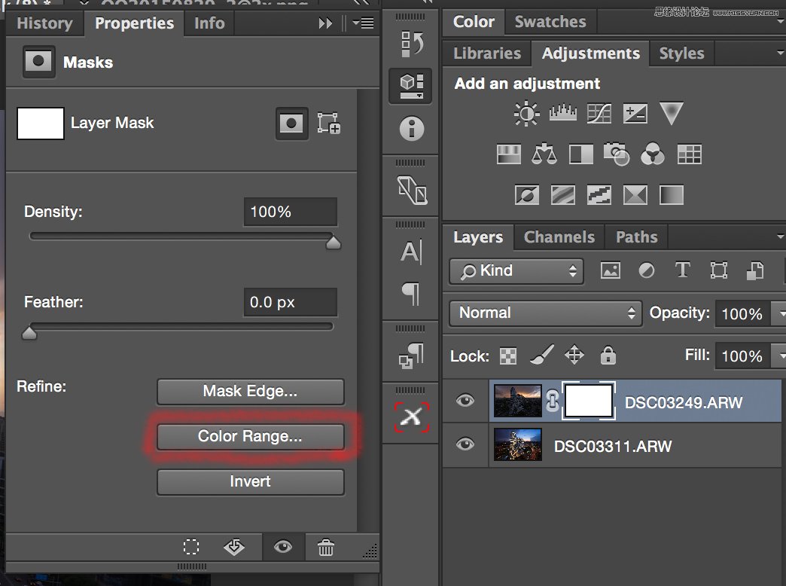Add a Brightness/Contrast adjustment

(x=526, y=114)
